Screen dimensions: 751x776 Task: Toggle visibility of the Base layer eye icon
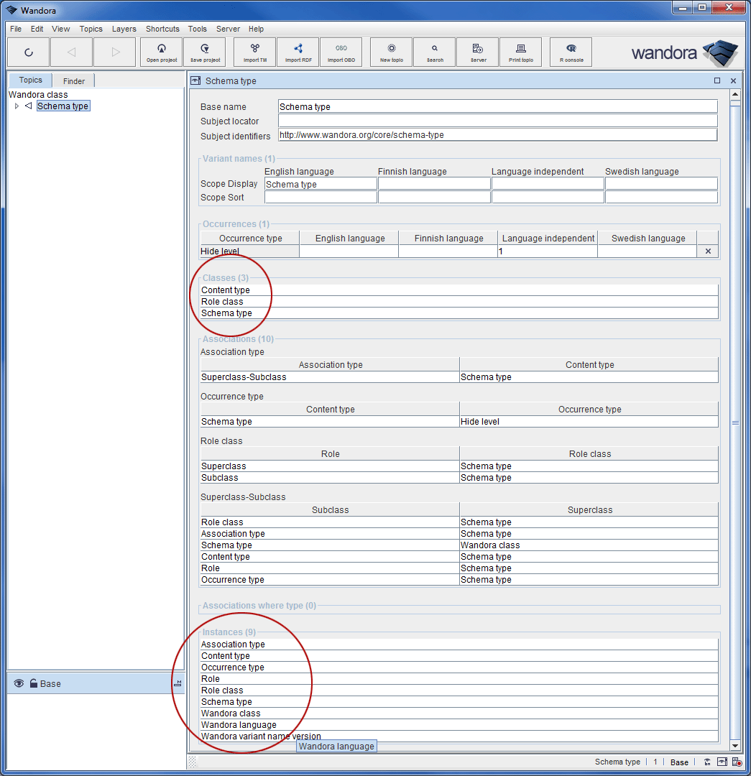tap(17, 683)
